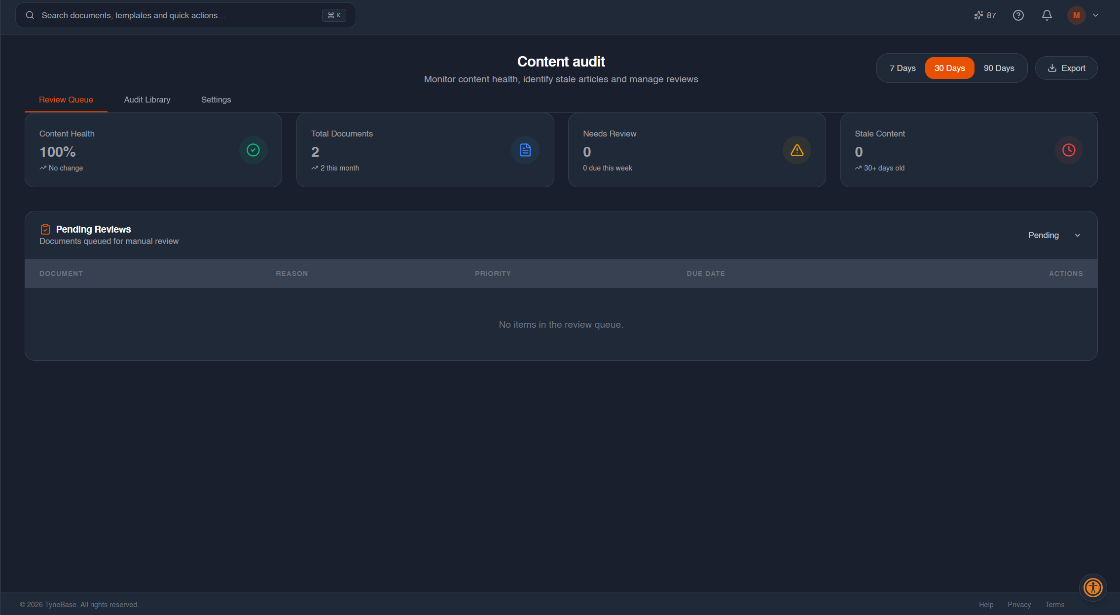The image size is (1120, 615).
Task: Select the 90 Days range
Action: [x=999, y=68]
